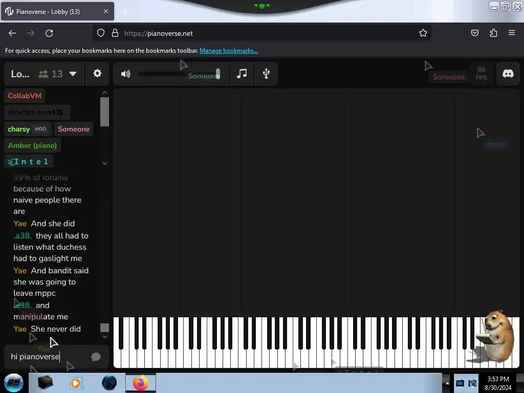Click the chat scrollbar thumb
Screen dimensions: 524x393
pos(104,328)
